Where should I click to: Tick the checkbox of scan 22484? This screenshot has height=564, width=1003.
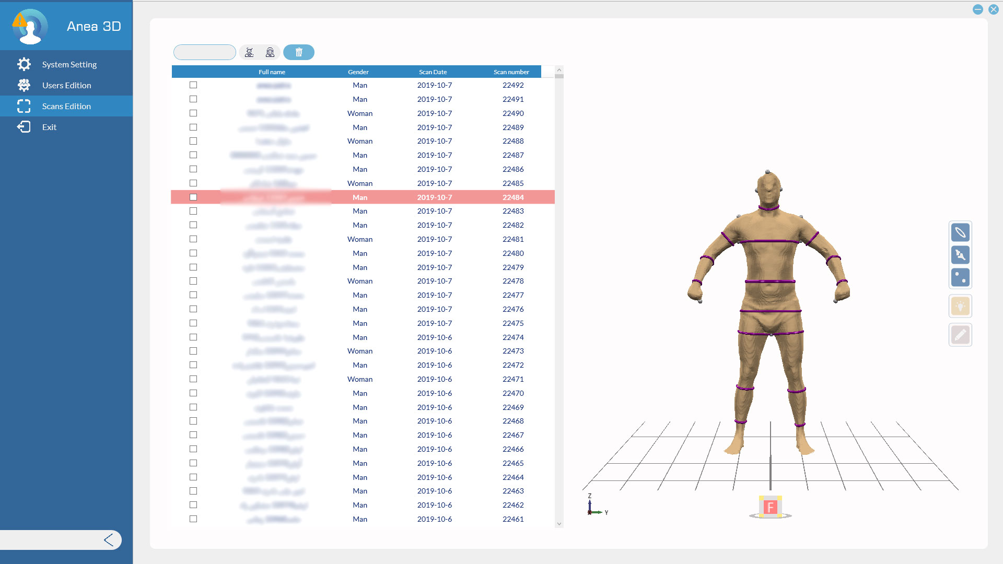(x=193, y=197)
